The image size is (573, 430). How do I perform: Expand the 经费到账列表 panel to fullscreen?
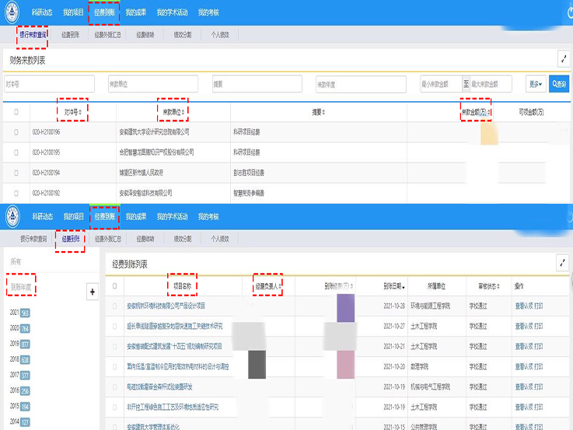(563, 264)
